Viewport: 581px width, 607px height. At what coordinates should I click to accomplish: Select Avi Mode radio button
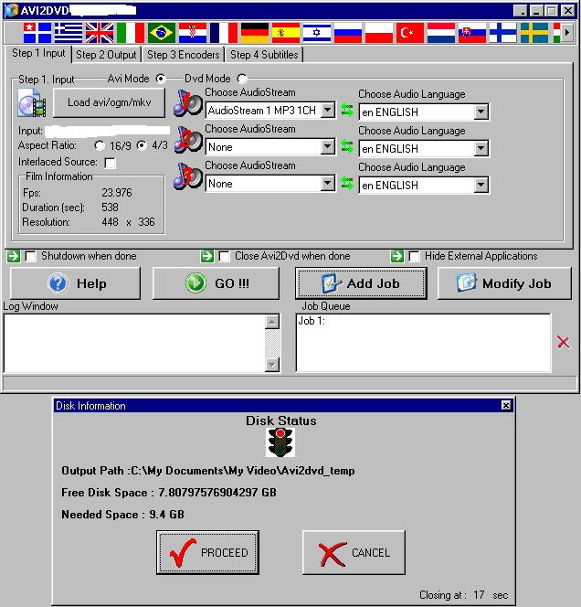point(161,79)
